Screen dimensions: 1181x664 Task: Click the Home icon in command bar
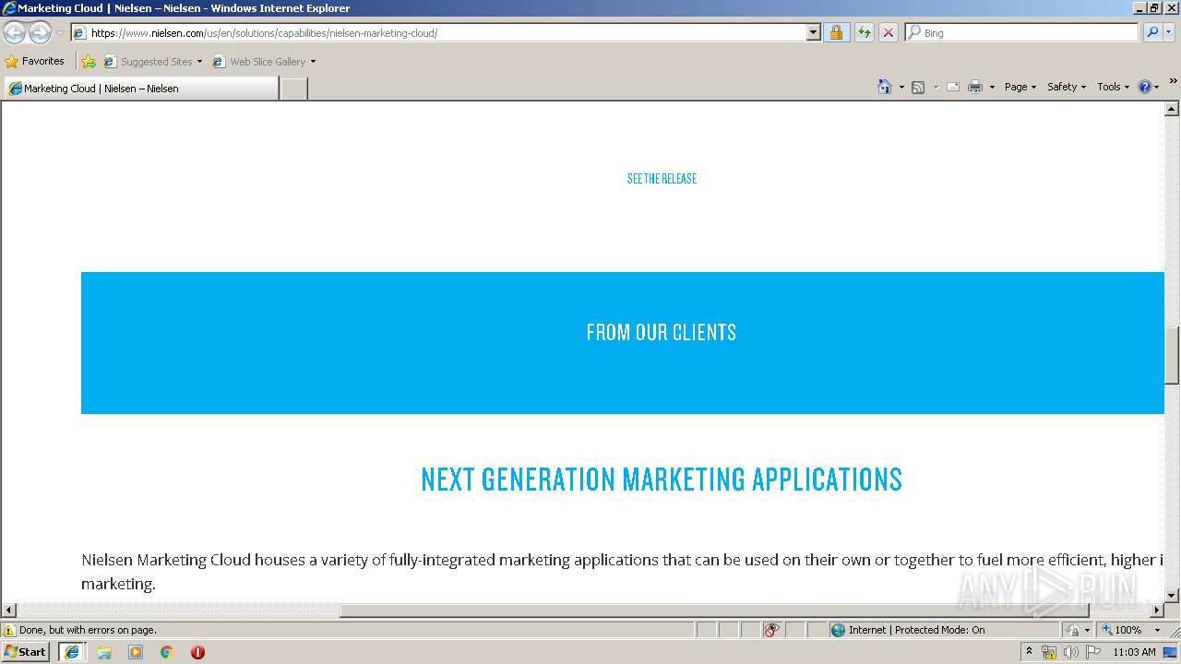pos(884,87)
